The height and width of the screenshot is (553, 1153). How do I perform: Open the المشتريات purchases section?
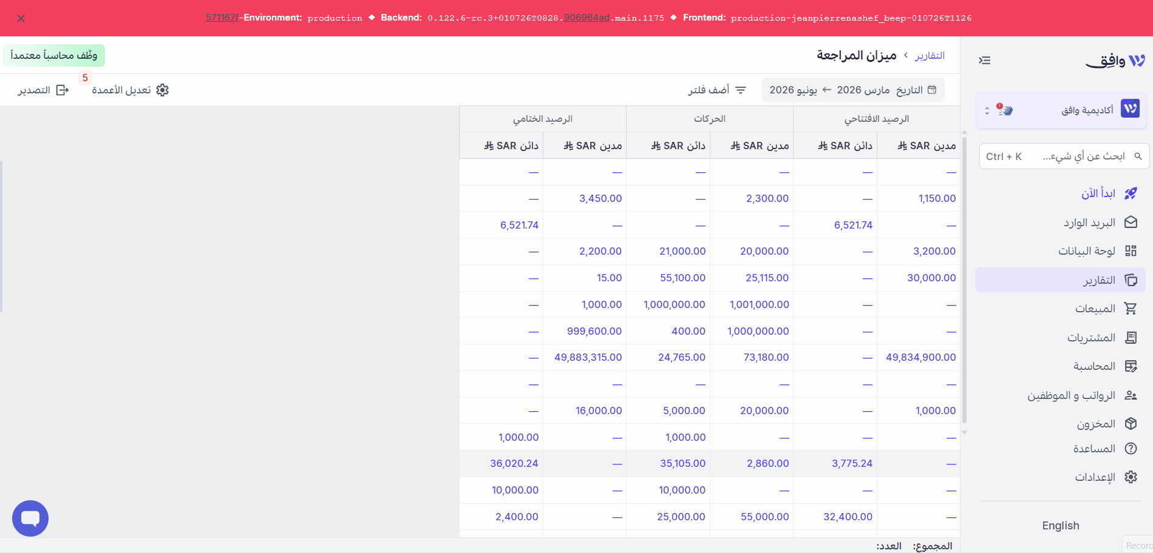coord(1060,338)
